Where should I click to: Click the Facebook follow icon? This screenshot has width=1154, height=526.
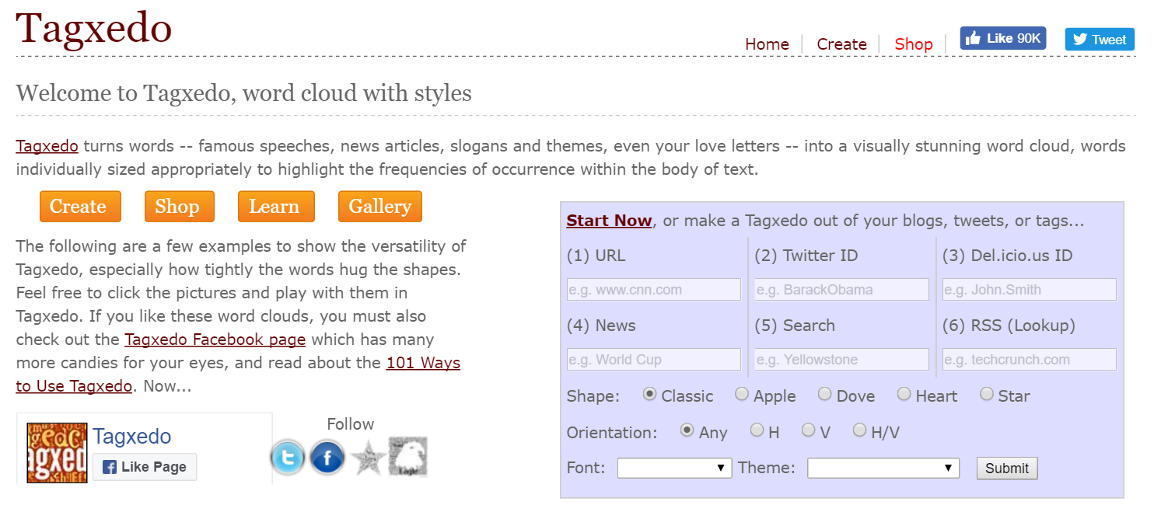pos(327,458)
